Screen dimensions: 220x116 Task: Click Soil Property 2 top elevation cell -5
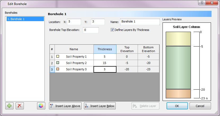(x=127, y=63)
